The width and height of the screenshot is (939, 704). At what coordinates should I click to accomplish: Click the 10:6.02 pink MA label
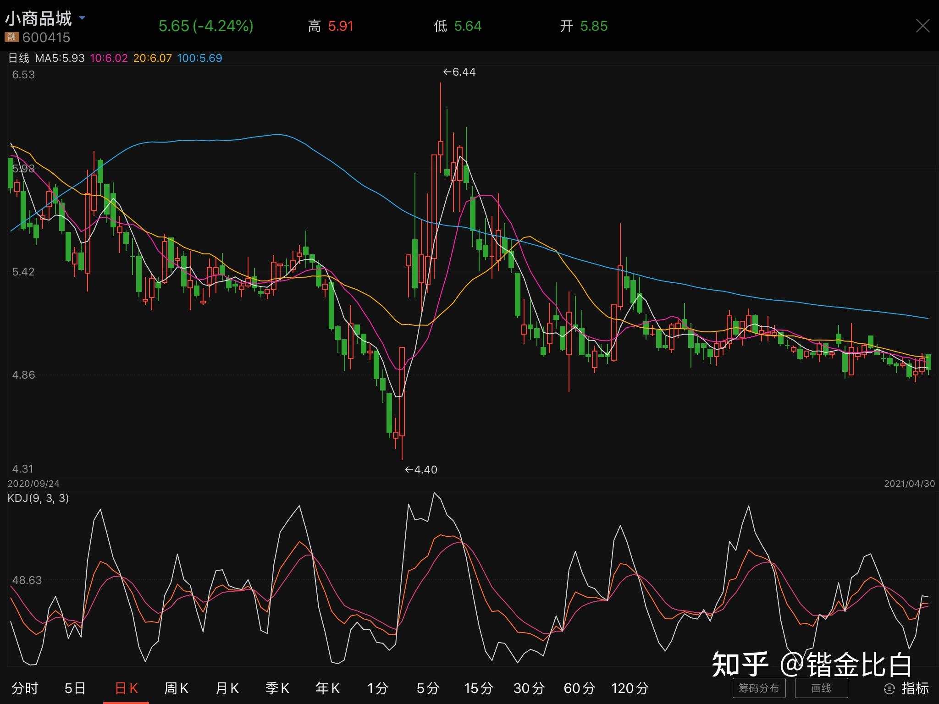tap(109, 58)
